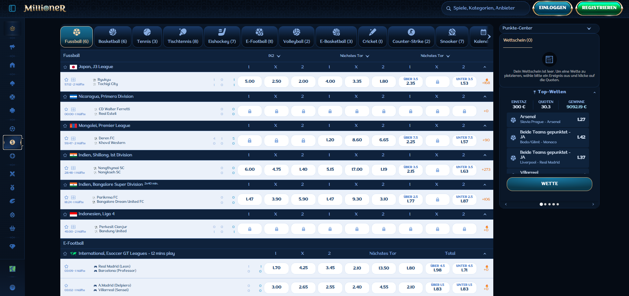Collapse the navigation panel using top-left icon
The image size is (629, 296).
point(12,8)
